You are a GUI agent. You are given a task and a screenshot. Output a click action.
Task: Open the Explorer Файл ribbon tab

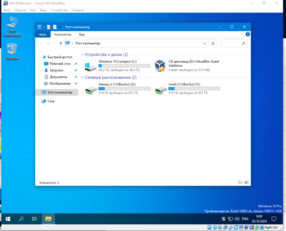pos(43,34)
